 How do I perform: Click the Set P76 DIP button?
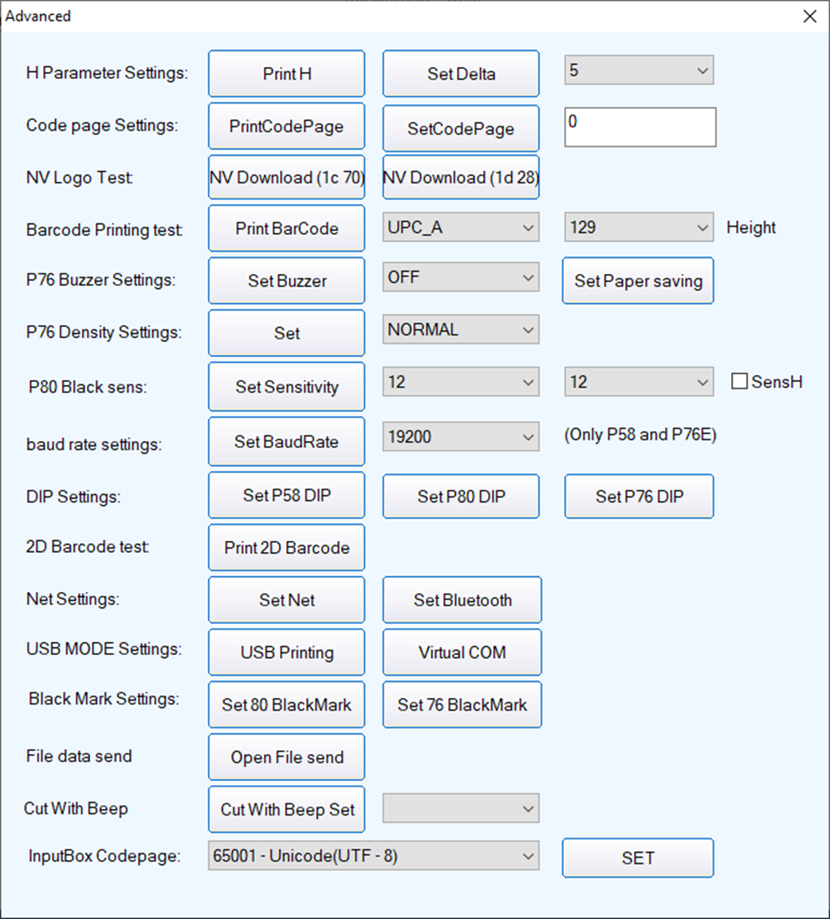pyautogui.click(x=639, y=496)
